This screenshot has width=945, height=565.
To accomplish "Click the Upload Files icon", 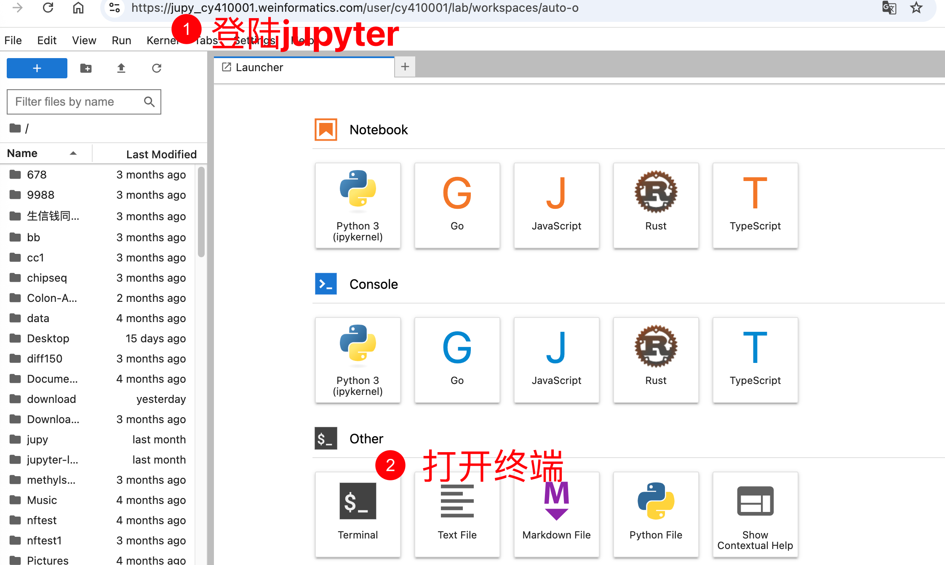I will coord(121,68).
